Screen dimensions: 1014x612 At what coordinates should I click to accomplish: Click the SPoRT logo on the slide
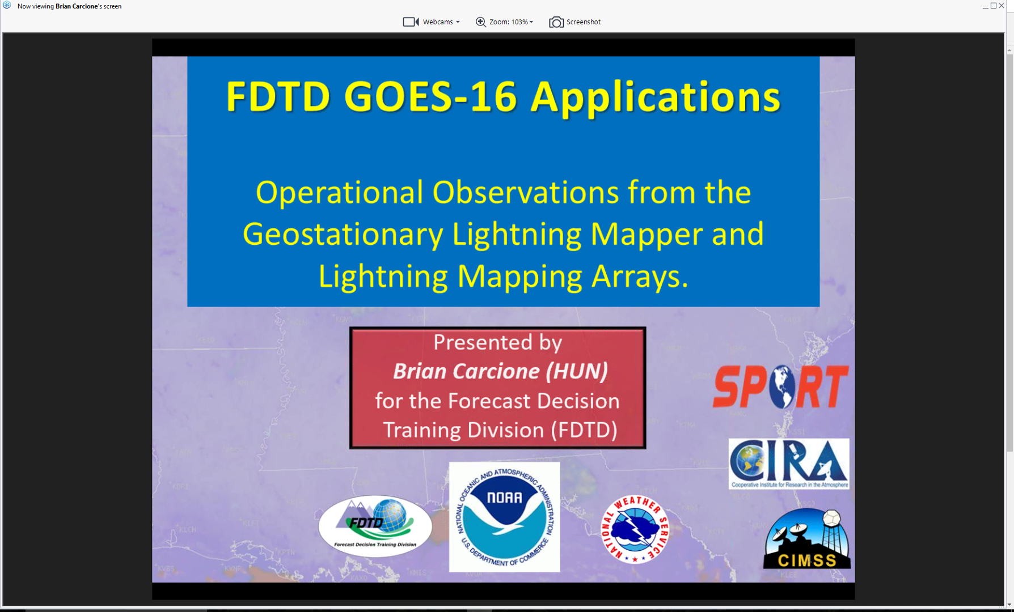(780, 387)
